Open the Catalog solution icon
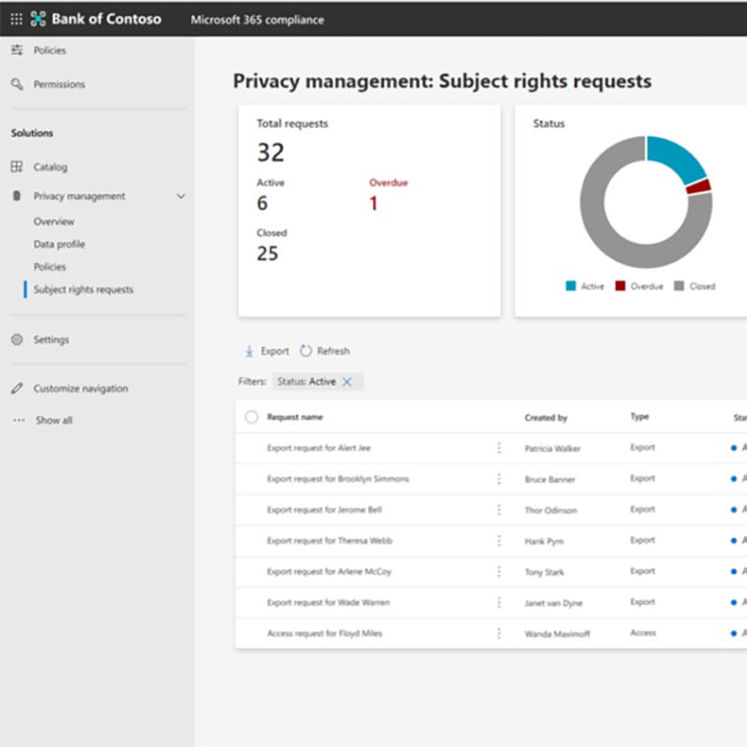The height and width of the screenshot is (747, 747). (16, 166)
